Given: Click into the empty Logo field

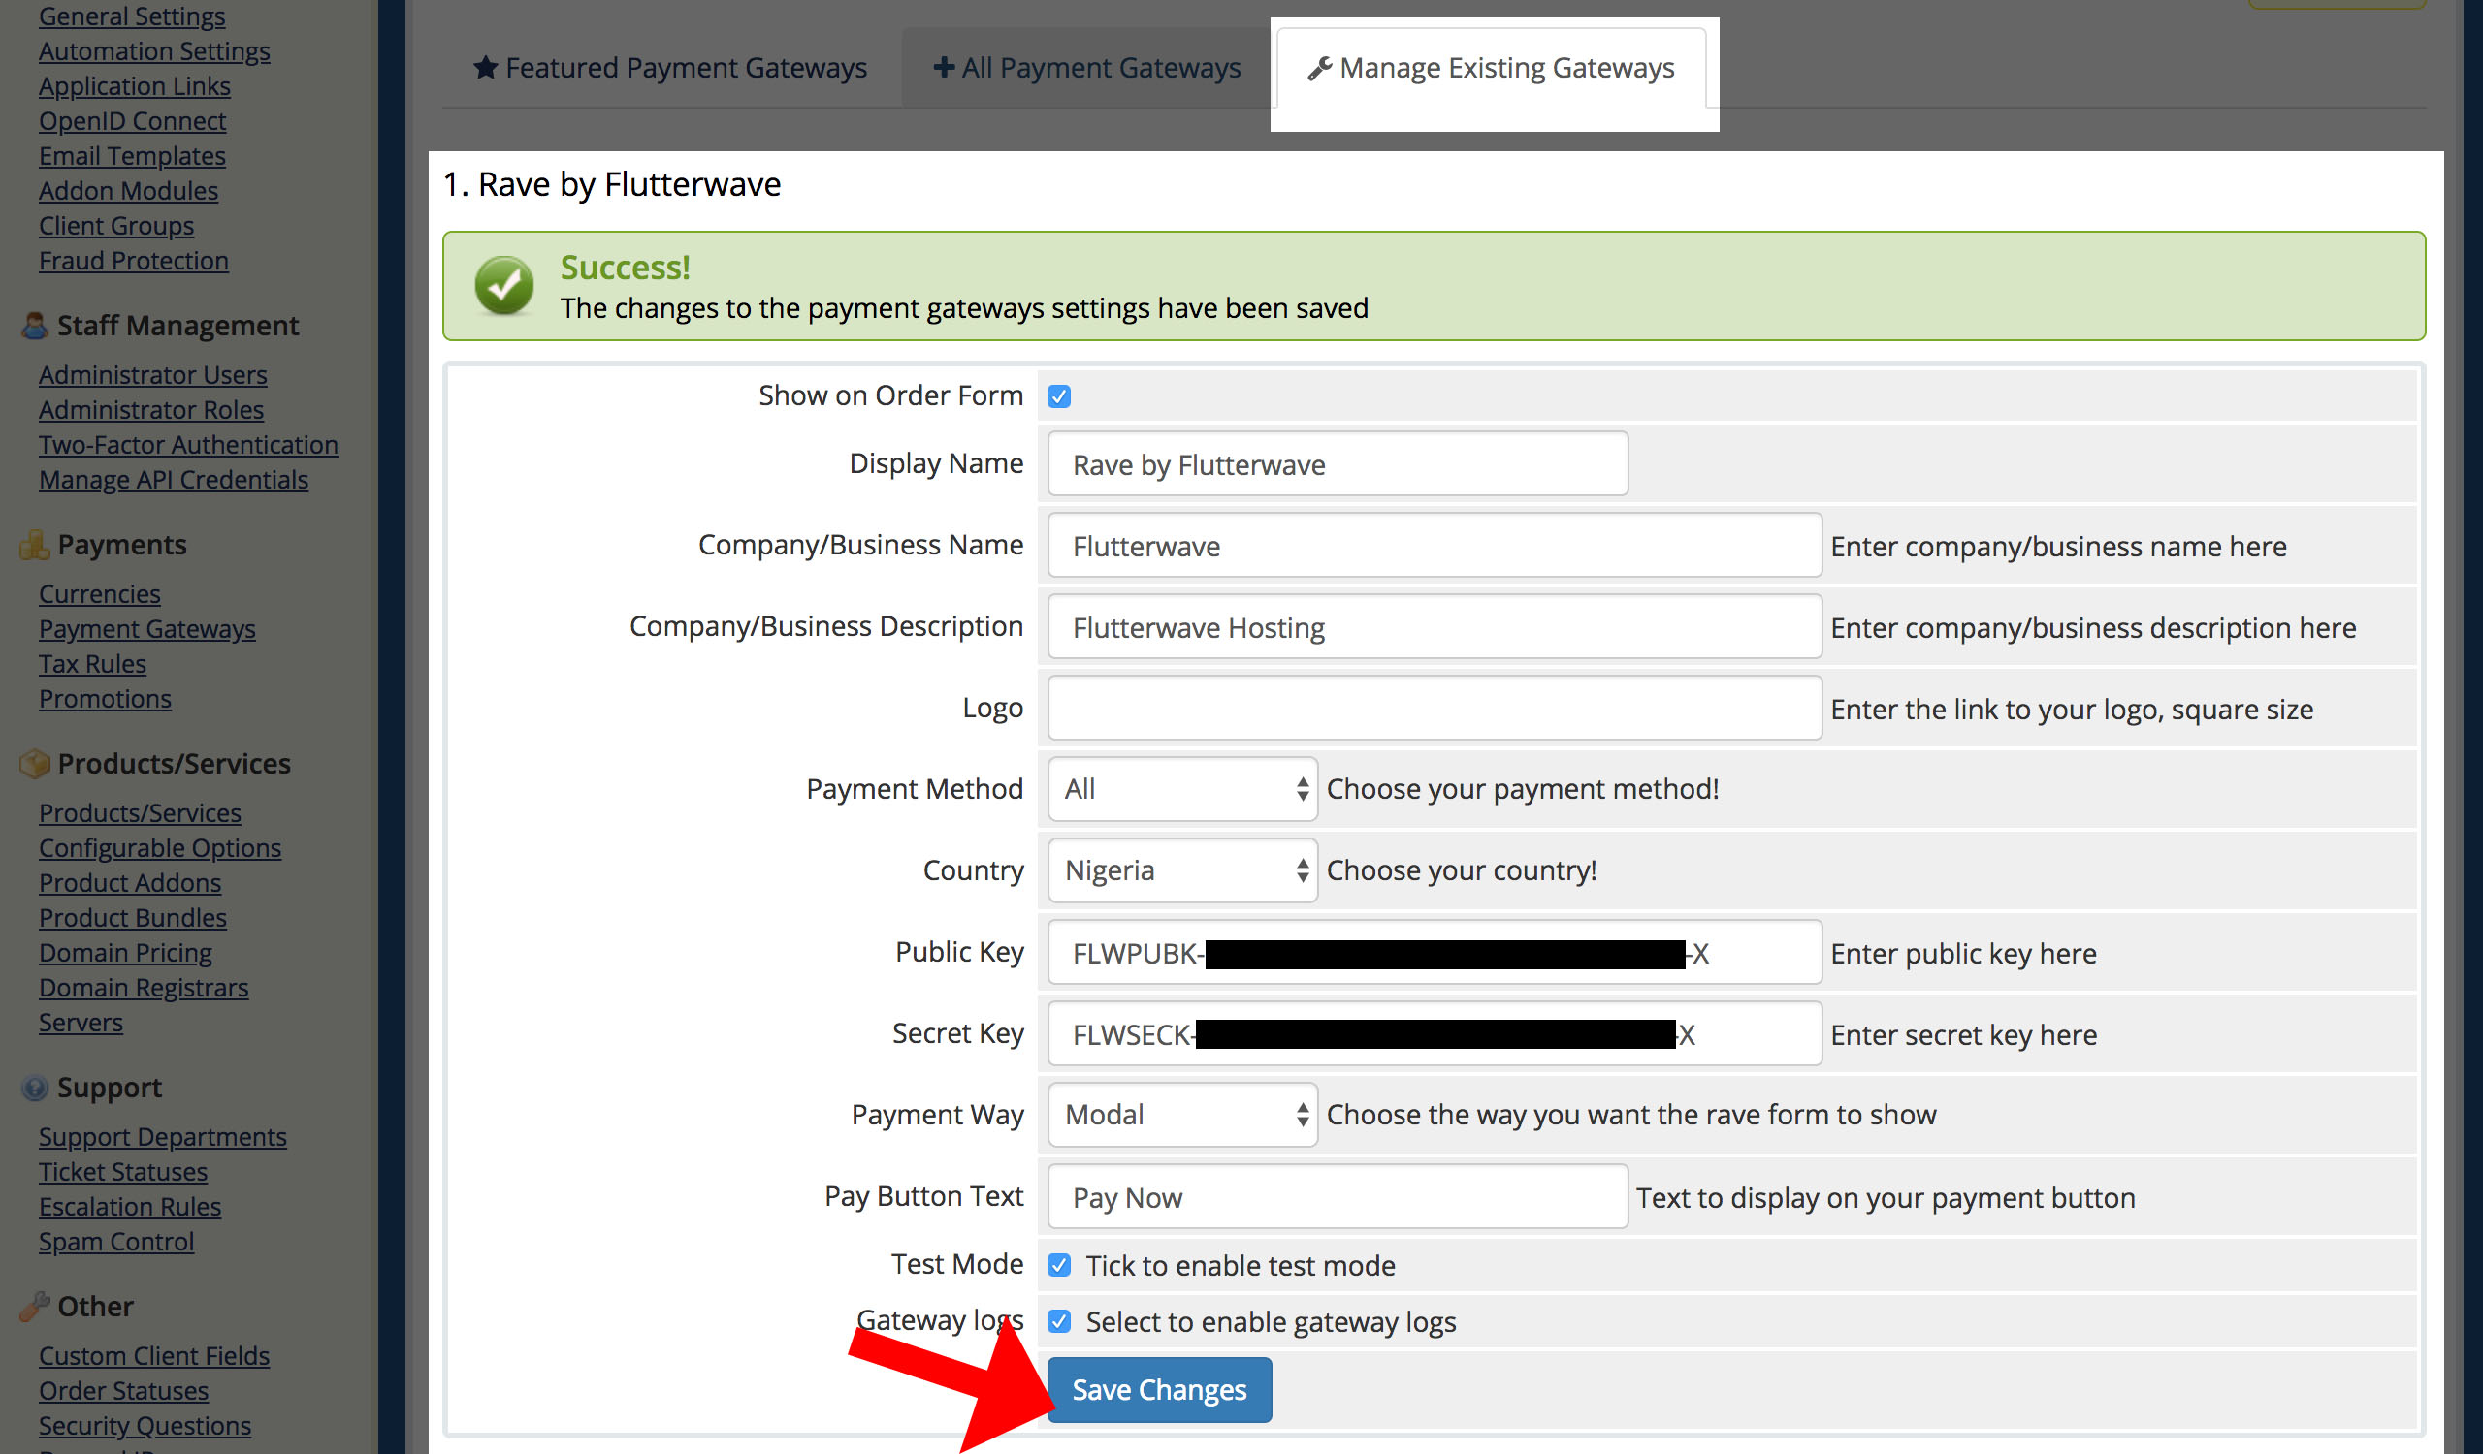Looking at the screenshot, I should tap(1434, 708).
